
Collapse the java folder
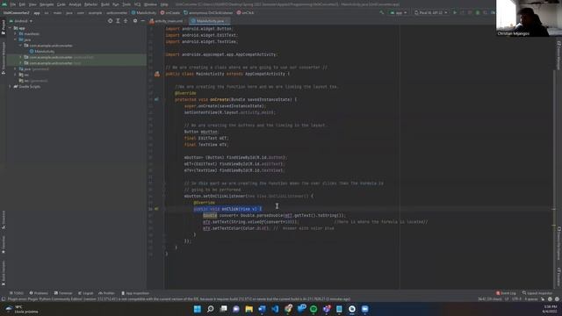16,39
